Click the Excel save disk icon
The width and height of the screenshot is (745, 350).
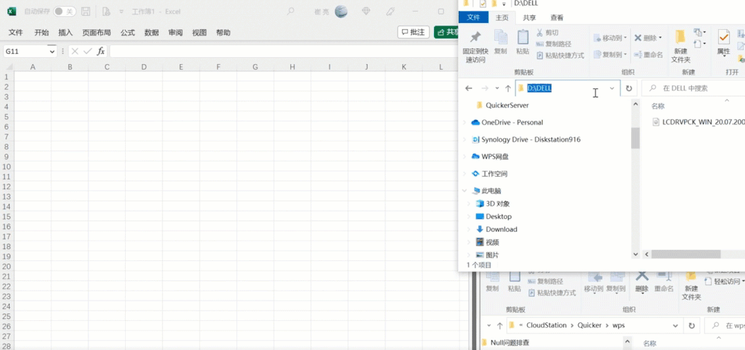pos(86,12)
